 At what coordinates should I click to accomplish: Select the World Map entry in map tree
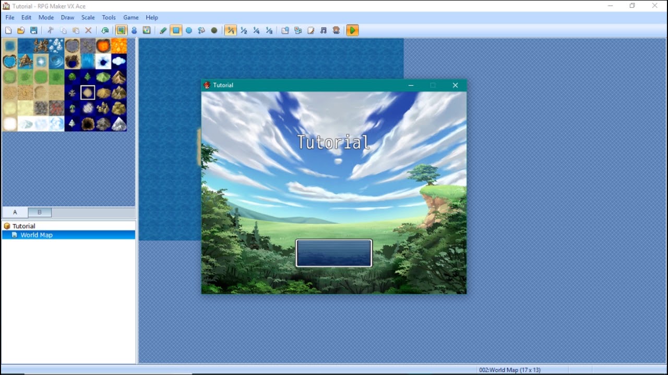click(x=36, y=235)
